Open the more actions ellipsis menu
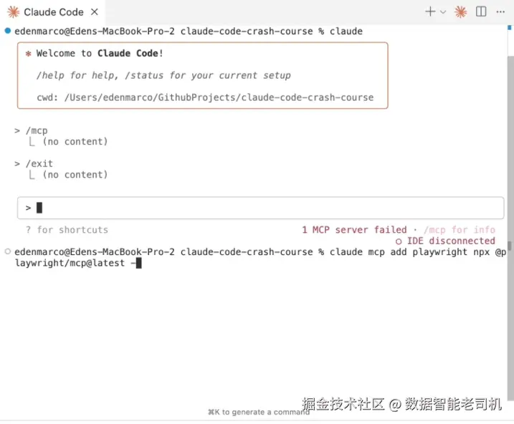Screen dimensions: 514x424 click(500, 12)
